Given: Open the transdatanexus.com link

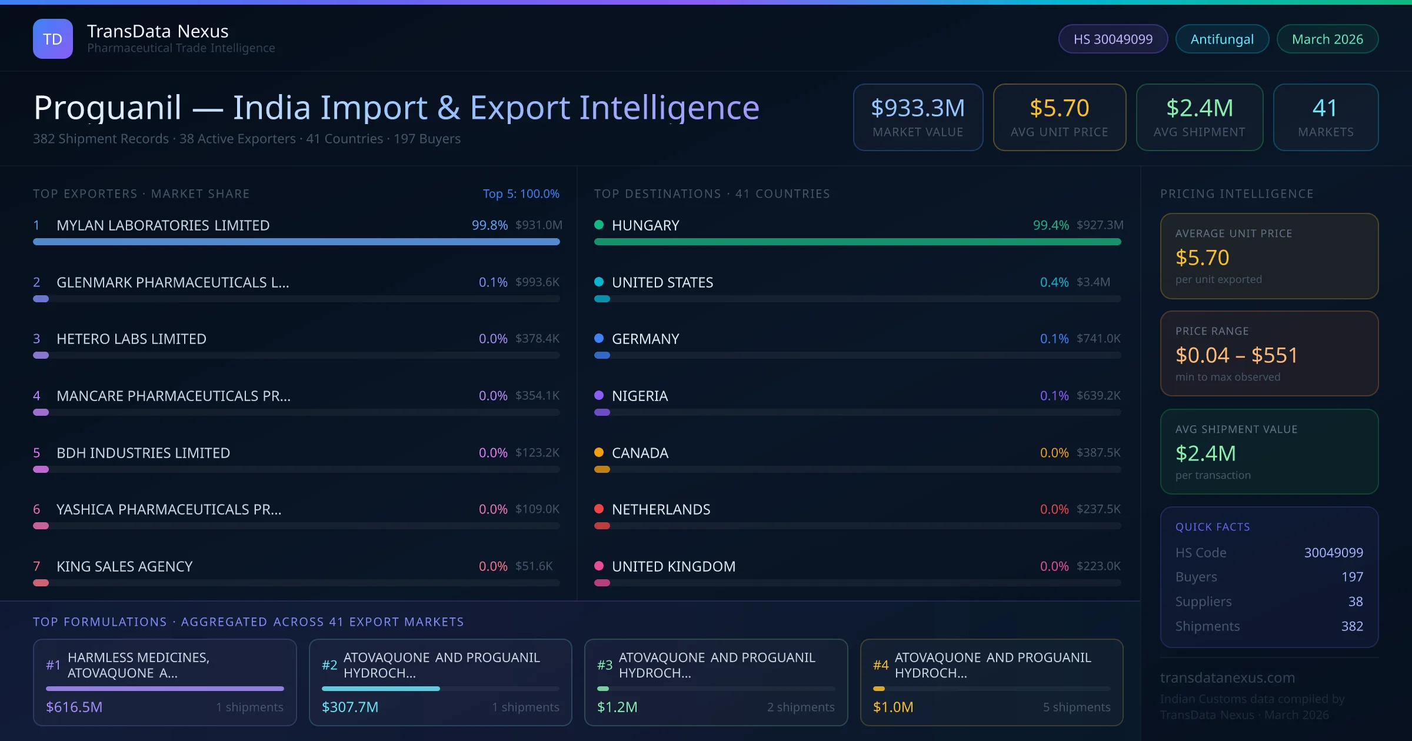Looking at the screenshot, I should (1227, 677).
